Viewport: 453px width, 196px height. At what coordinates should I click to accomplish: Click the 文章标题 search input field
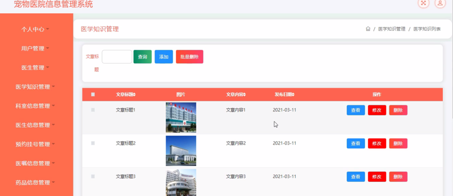(117, 57)
